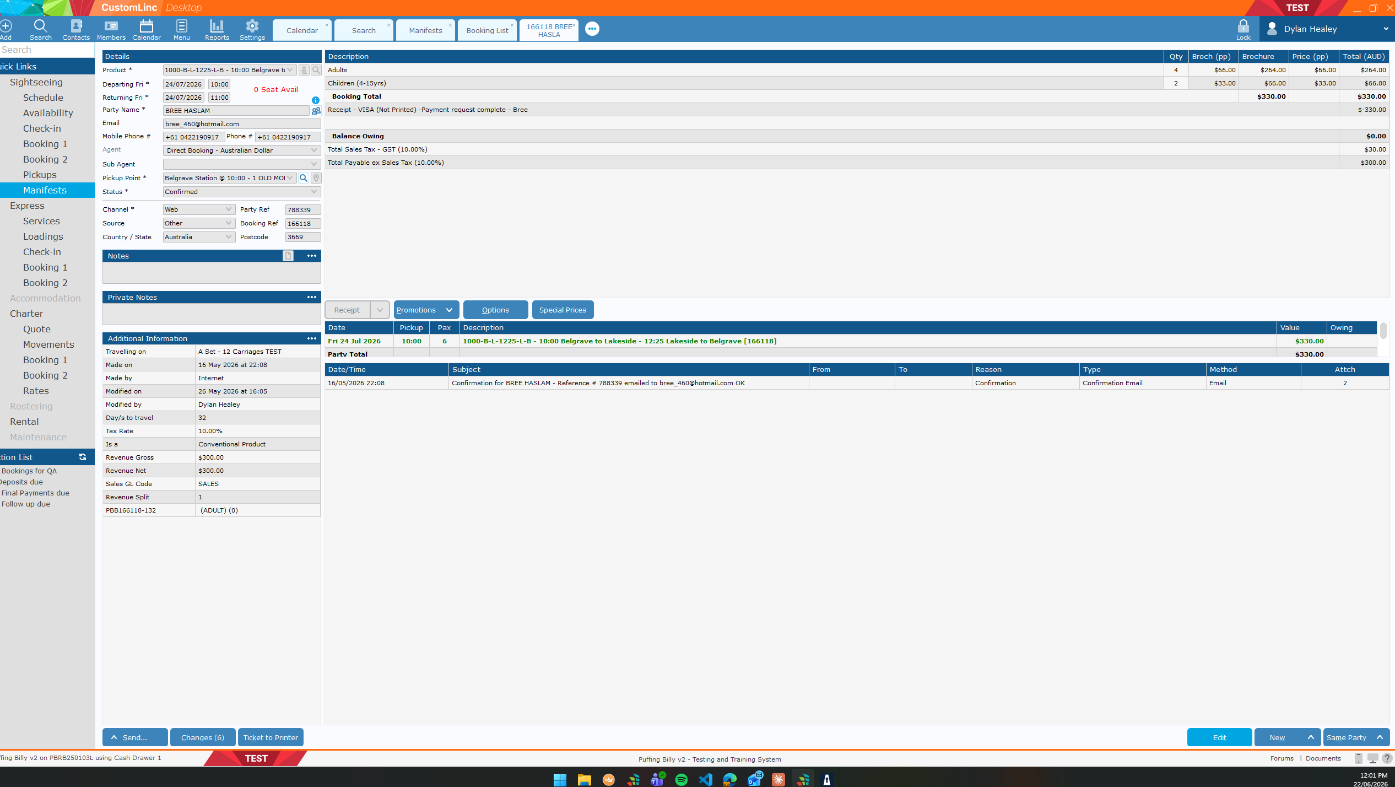Open Availability under Sightseeing

48,113
